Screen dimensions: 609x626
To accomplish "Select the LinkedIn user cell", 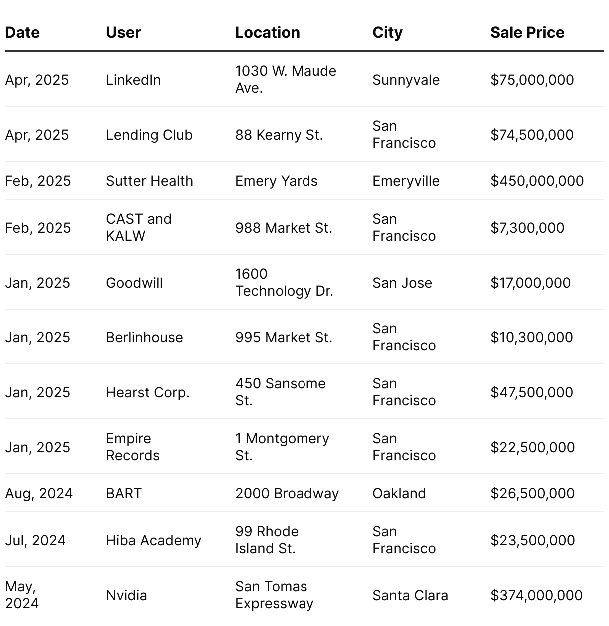I will click(x=133, y=80).
